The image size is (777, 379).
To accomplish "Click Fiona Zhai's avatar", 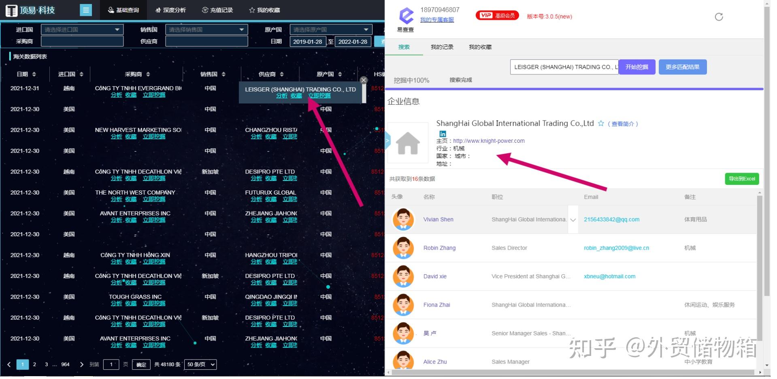I will (x=403, y=305).
